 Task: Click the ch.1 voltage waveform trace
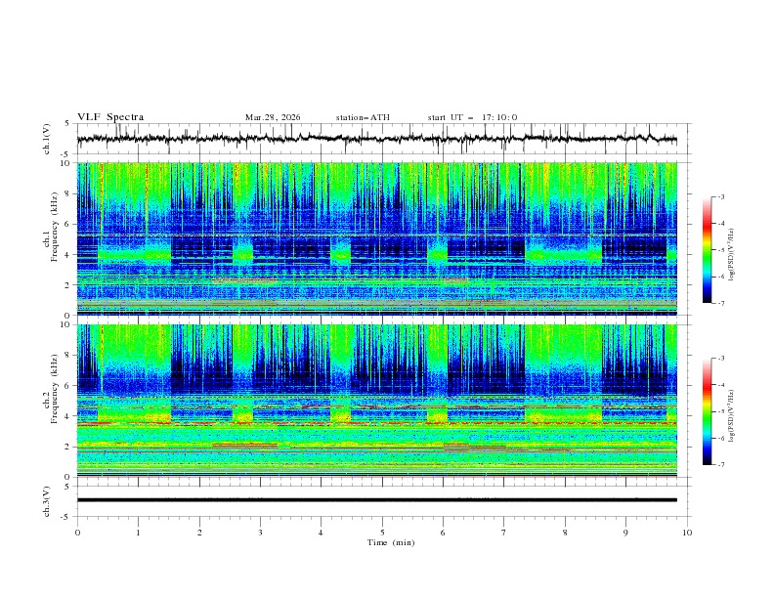(376, 139)
